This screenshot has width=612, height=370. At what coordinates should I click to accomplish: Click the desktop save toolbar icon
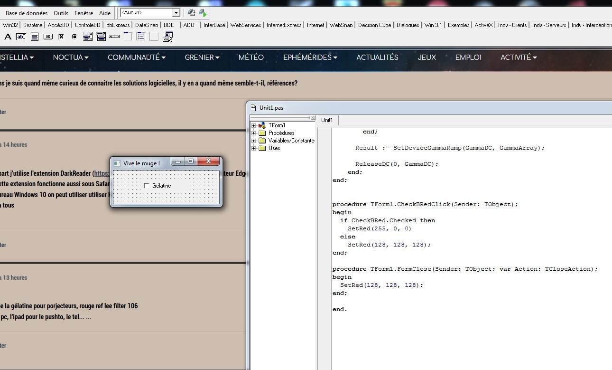coord(191,13)
